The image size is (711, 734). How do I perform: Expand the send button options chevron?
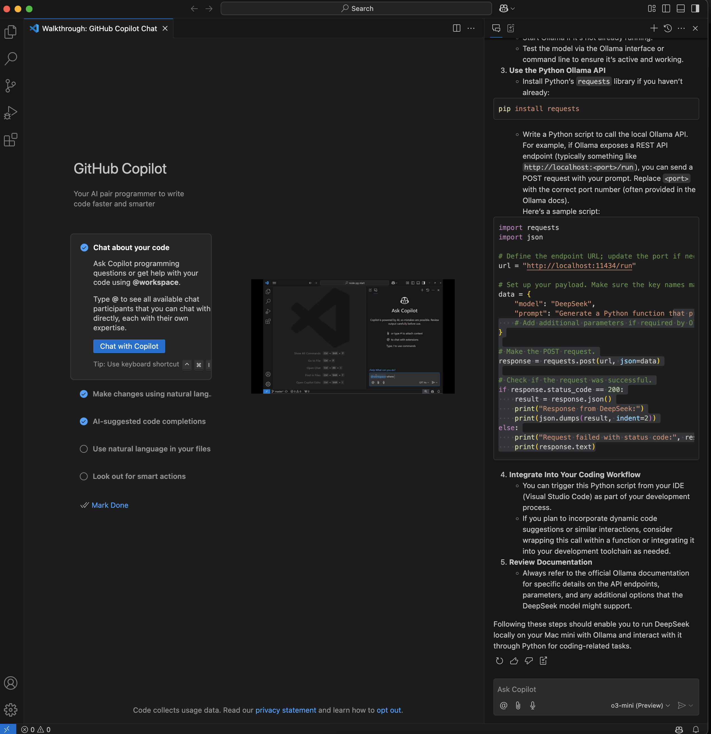click(691, 705)
